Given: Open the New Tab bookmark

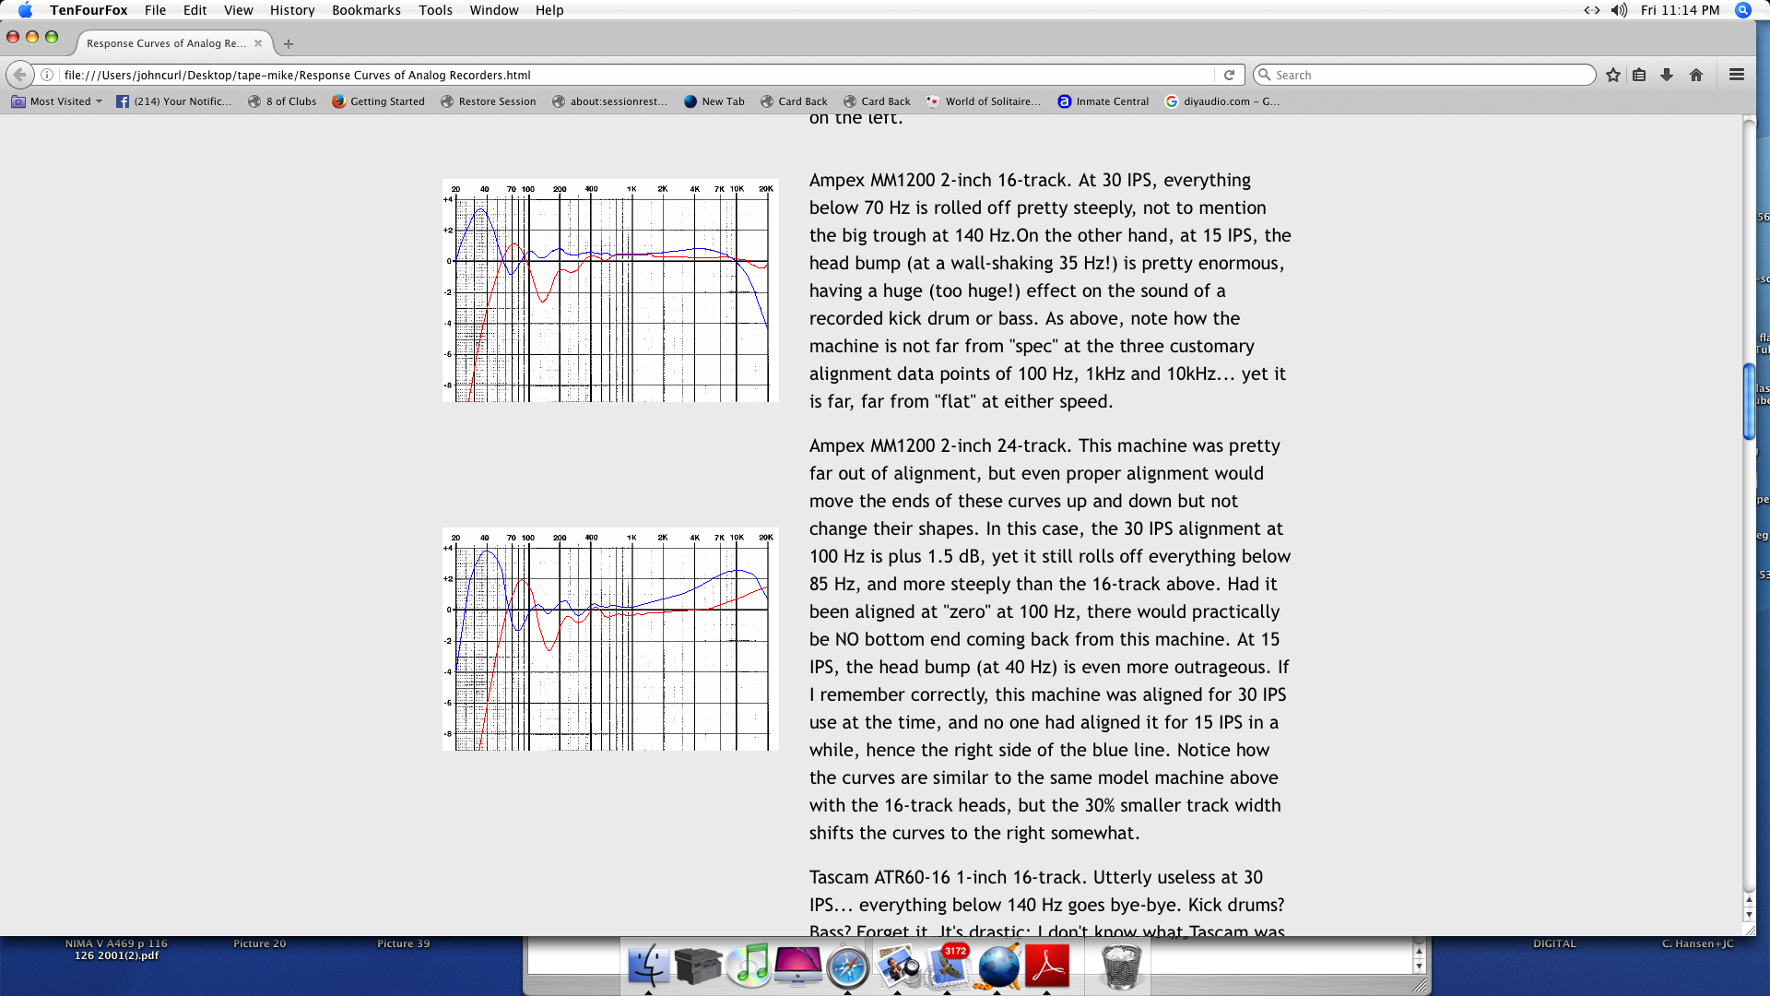Looking at the screenshot, I should [x=714, y=101].
